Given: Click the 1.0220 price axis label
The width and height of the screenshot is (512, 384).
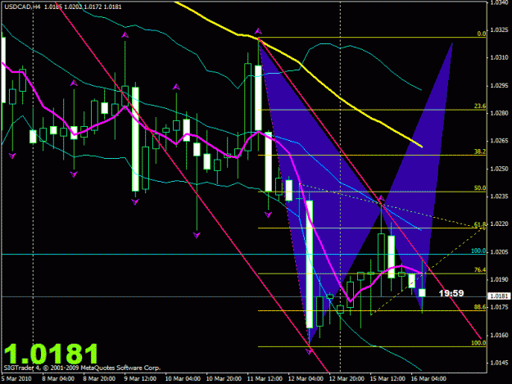Looking at the screenshot, I should coord(499,224).
